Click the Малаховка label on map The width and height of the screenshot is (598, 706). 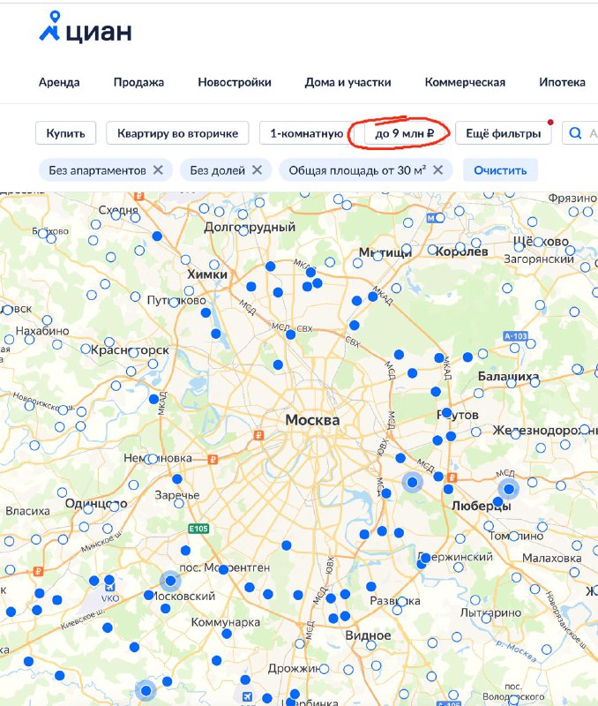551,559
